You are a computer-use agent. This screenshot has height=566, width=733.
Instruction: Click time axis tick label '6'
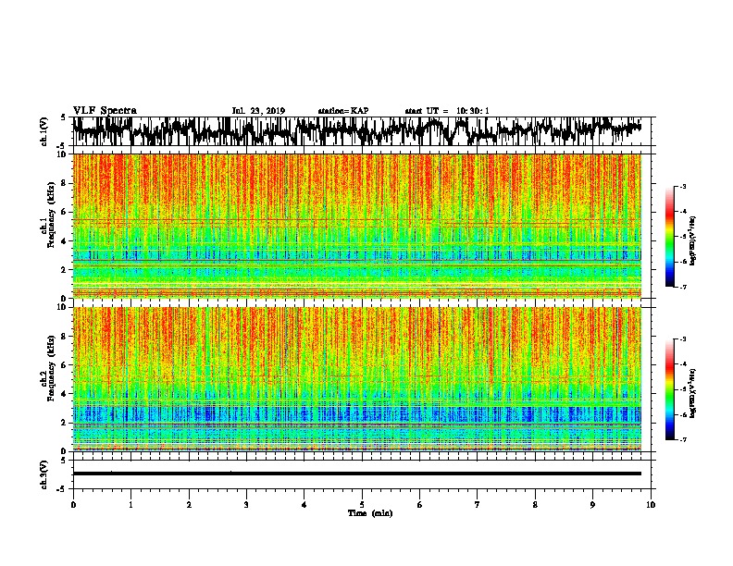click(420, 505)
